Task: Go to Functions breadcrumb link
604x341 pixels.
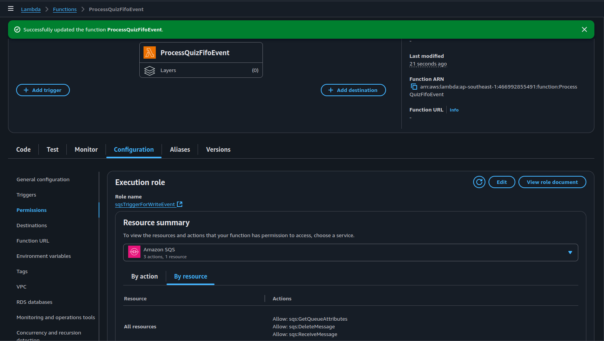Action: pos(65,9)
